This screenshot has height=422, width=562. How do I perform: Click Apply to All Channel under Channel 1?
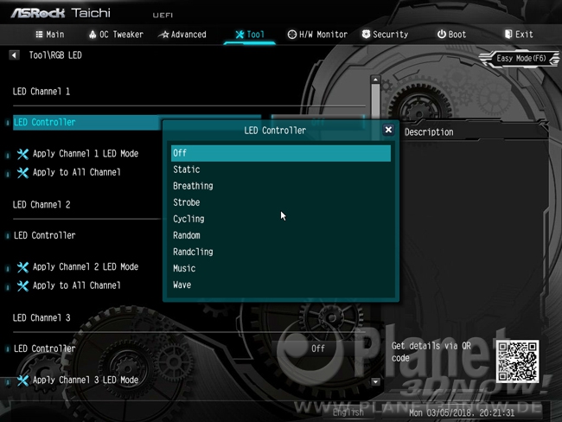click(x=76, y=172)
